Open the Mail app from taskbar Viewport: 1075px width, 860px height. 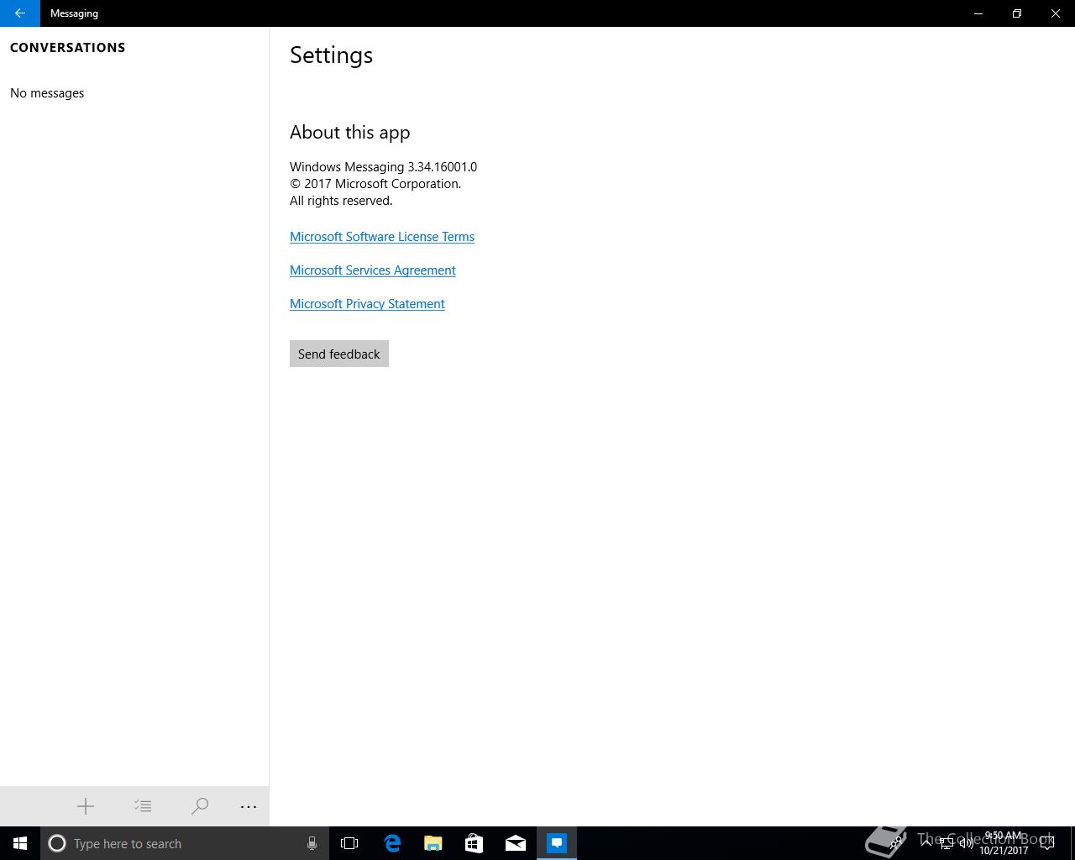click(x=516, y=843)
